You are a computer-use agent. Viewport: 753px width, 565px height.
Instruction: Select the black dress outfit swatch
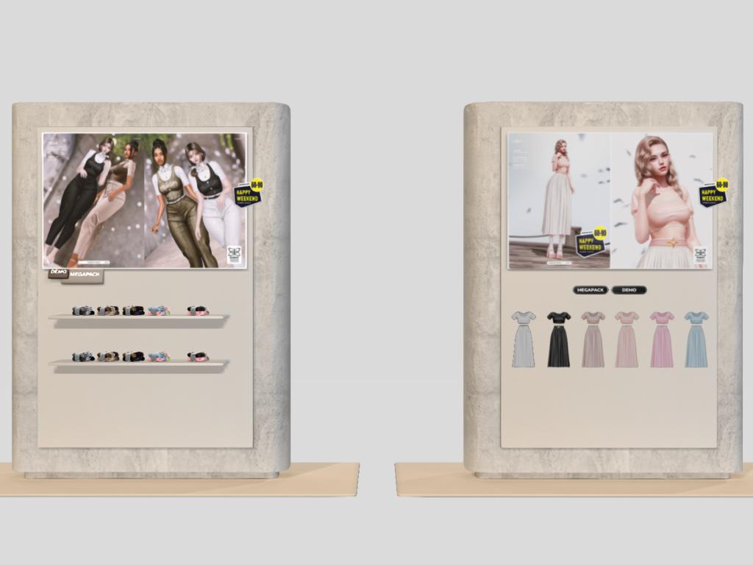pyautogui.click(x=558, y=339)
